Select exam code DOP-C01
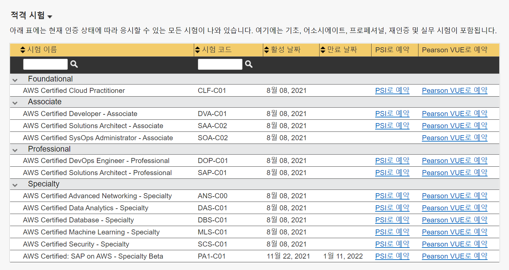Screen dimensions: 509x270 (213, 161)
